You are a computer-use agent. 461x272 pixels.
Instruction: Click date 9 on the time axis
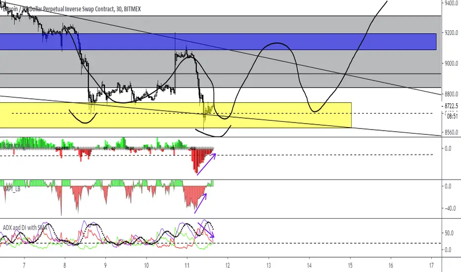point(105,266)
